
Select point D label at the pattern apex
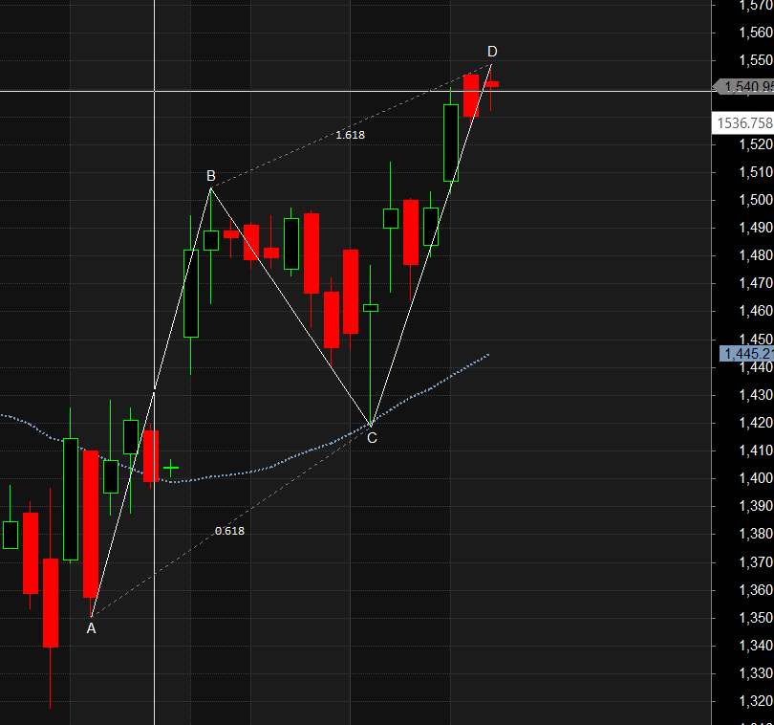(x=492, y=50)
